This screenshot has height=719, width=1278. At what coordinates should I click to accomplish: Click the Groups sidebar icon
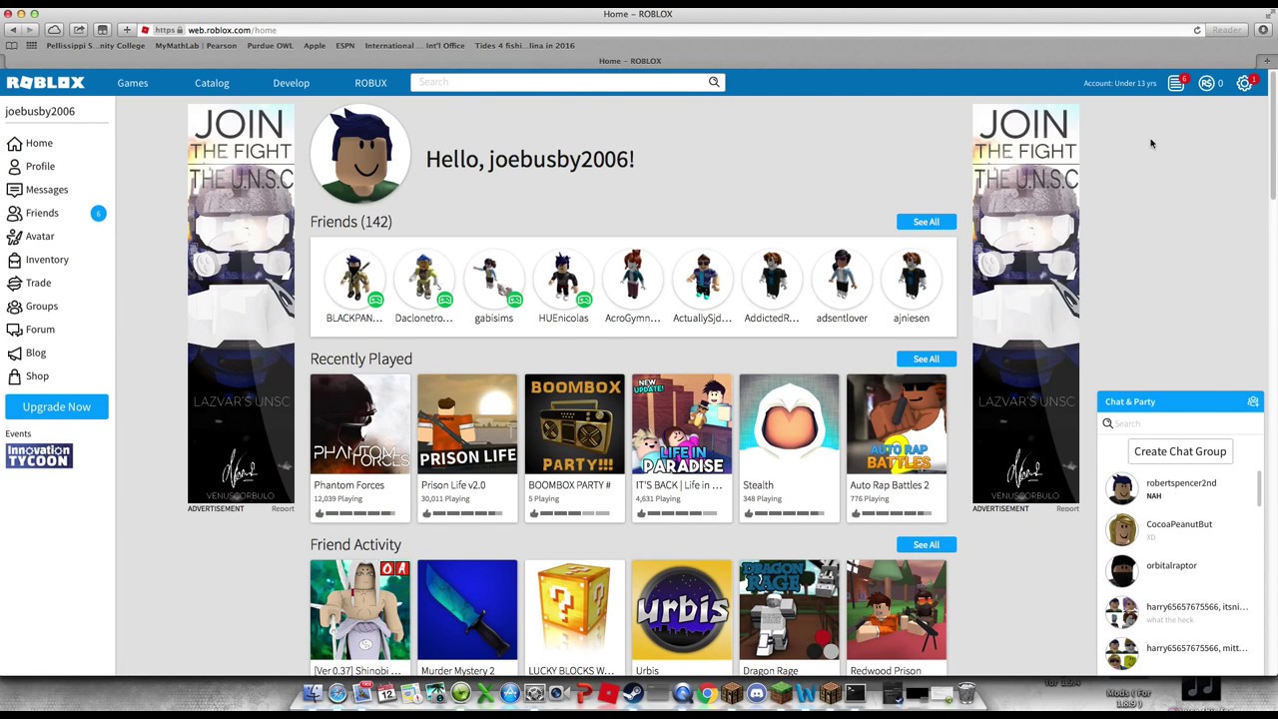[x=14, y=306]
